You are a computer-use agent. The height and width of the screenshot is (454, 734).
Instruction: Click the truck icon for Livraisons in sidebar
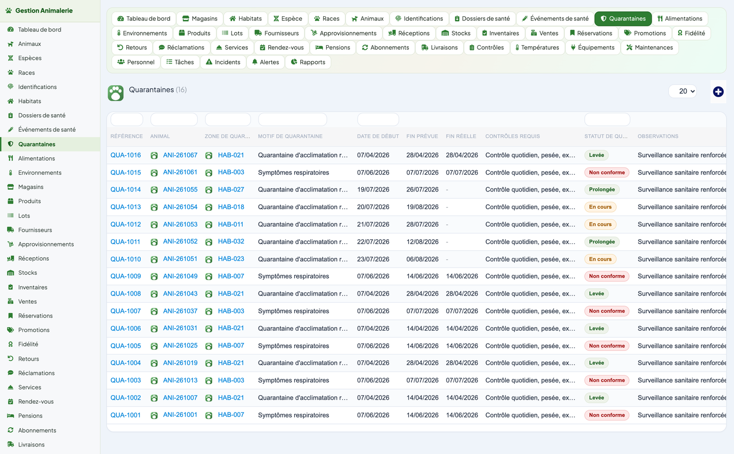(11, 444)
